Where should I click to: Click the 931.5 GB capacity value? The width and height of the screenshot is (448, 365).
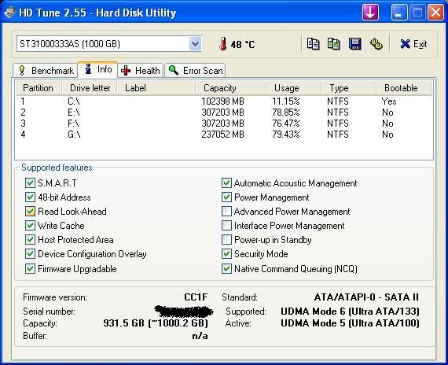[x=156, y=323]
